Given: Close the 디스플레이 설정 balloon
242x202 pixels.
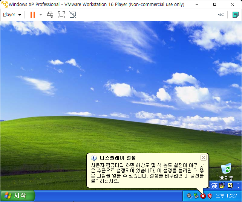Looking at the screenshot, I should click(x=204, y=158).
